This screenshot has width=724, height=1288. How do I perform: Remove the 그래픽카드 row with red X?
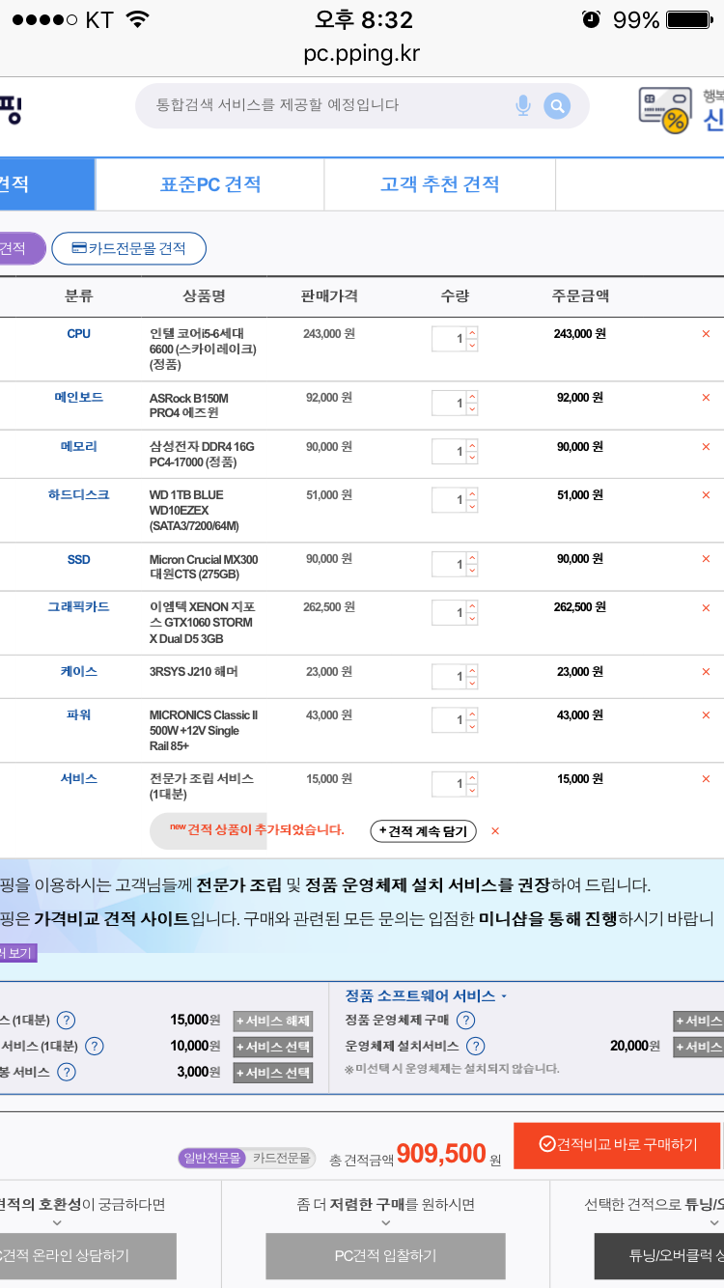[706, 607]
